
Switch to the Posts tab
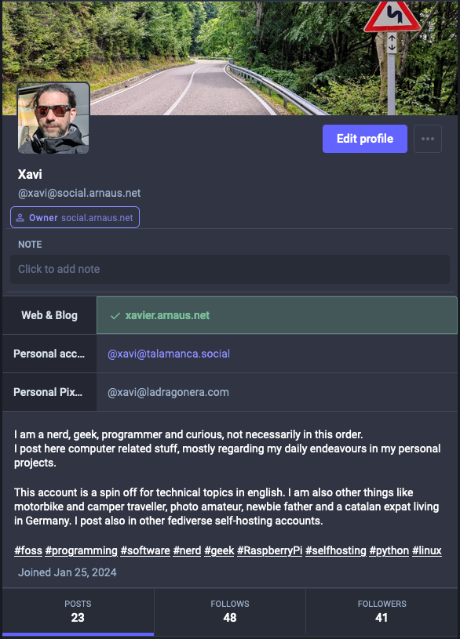click(78, 612)
